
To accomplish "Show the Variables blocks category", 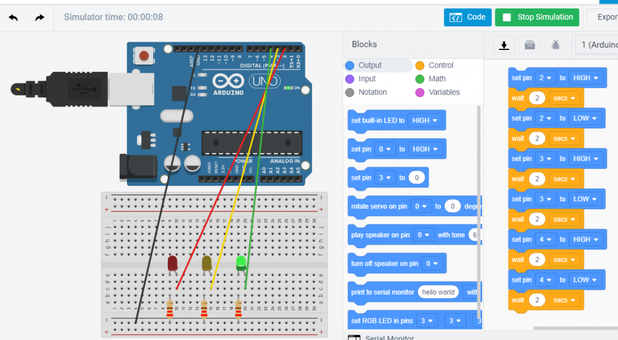I will [x=444, y=92].
